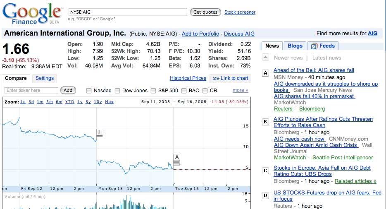Click the chain-link Link to chart icon
This screenshot has height=209, width=386.
pyautogui.click(x=216, y=78)
